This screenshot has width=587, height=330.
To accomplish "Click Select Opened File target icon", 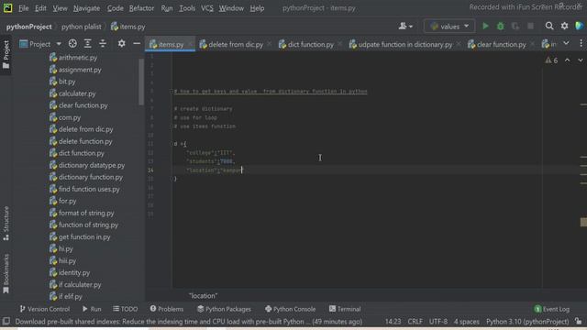I will tap(72, 44).
